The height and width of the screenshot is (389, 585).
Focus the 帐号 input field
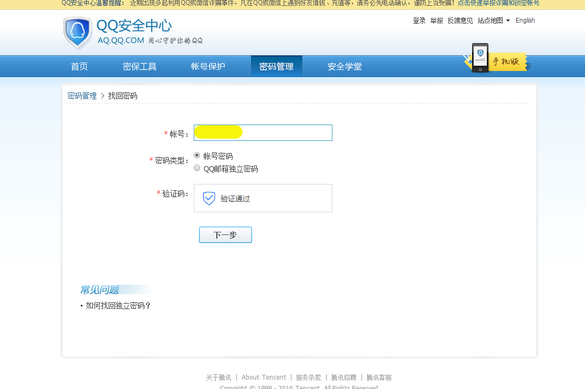263,133
